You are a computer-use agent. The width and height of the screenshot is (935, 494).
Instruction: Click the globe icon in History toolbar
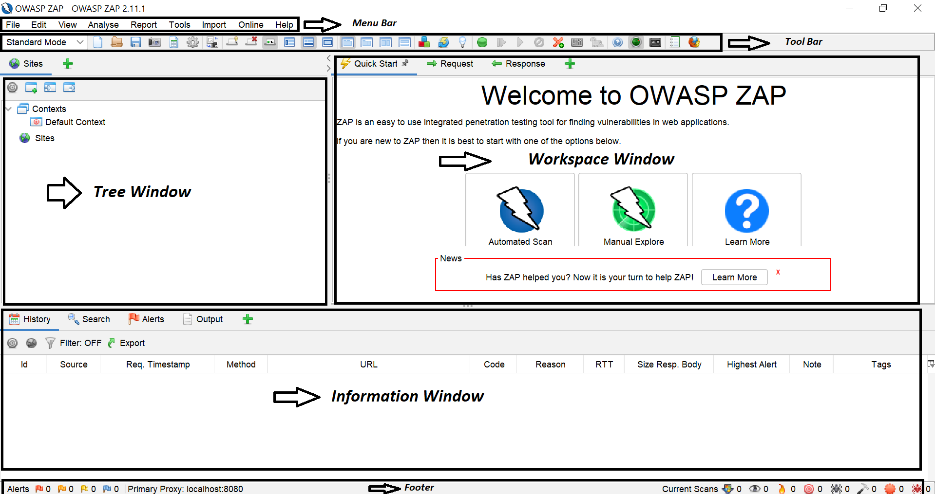point(31,343)
